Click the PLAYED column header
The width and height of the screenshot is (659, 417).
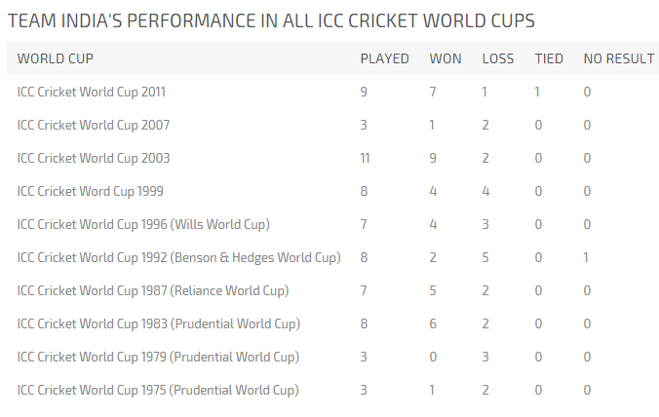coord(384,58)
